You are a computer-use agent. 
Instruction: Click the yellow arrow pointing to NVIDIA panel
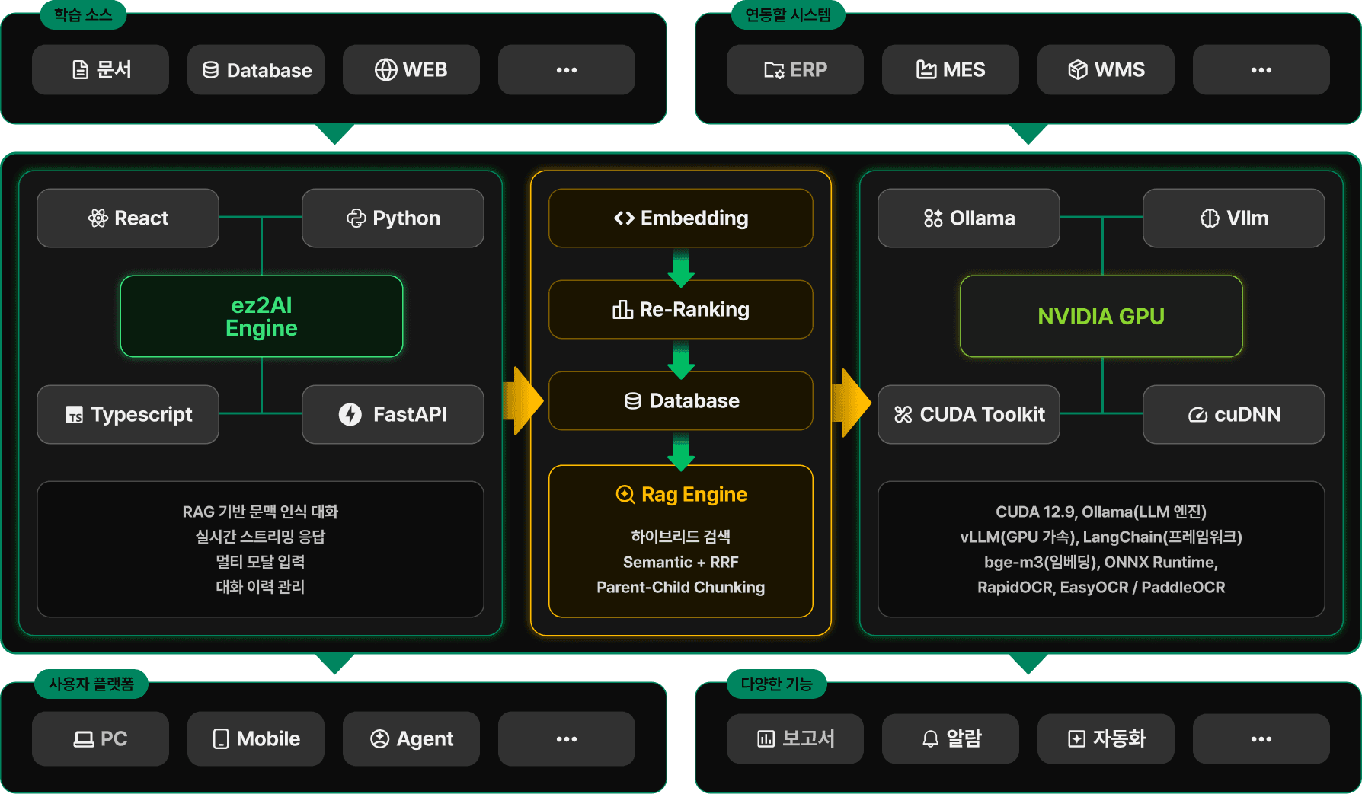(x=851, y=402)
